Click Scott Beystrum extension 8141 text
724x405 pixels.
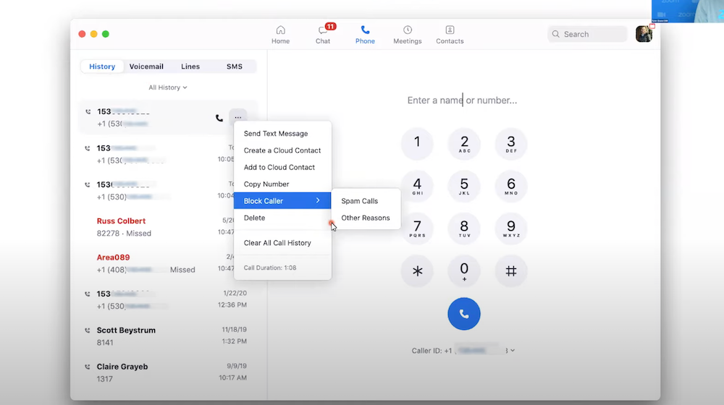[105, 342]
